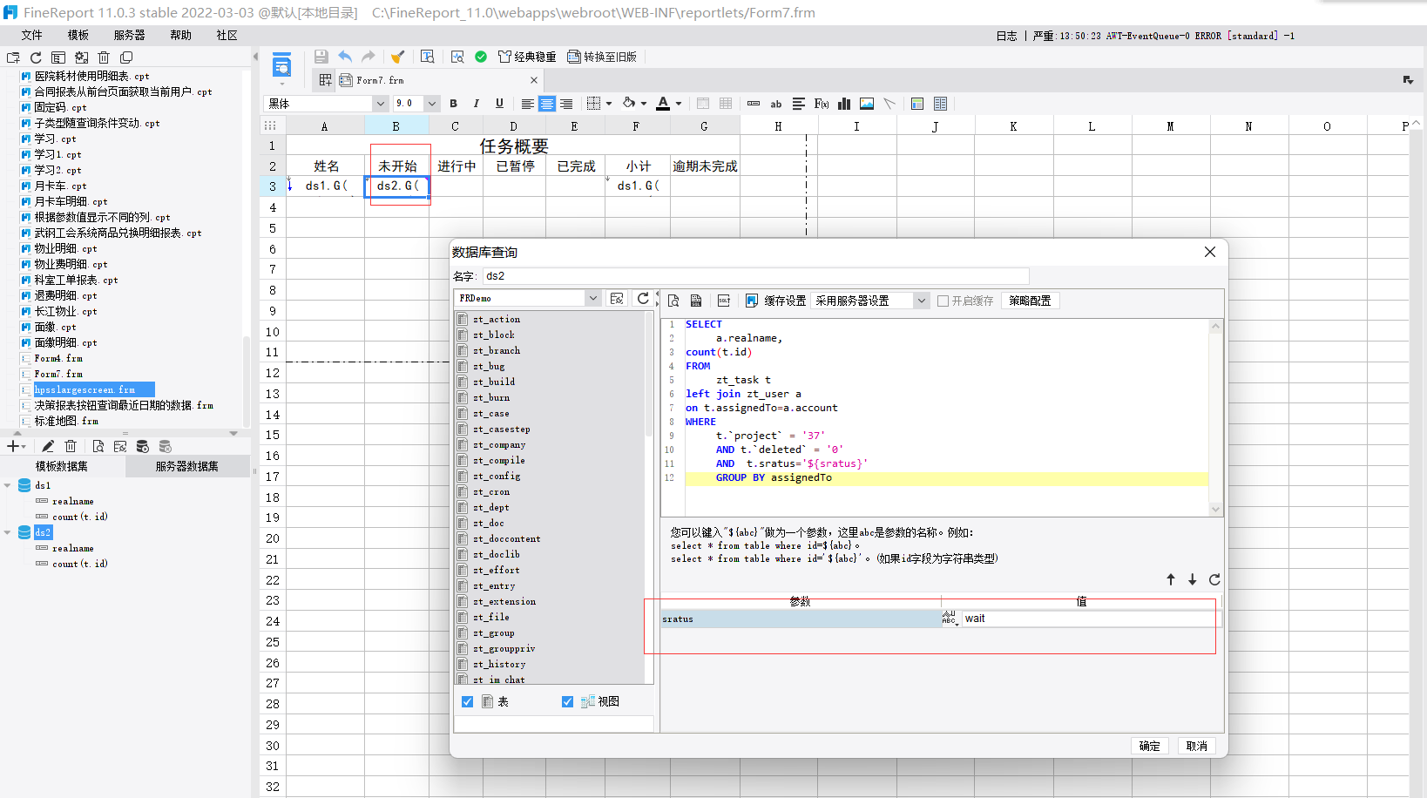Toggle the 表 checkbox in dialog
Screen dimensions: 1427x798
[468, 701]
